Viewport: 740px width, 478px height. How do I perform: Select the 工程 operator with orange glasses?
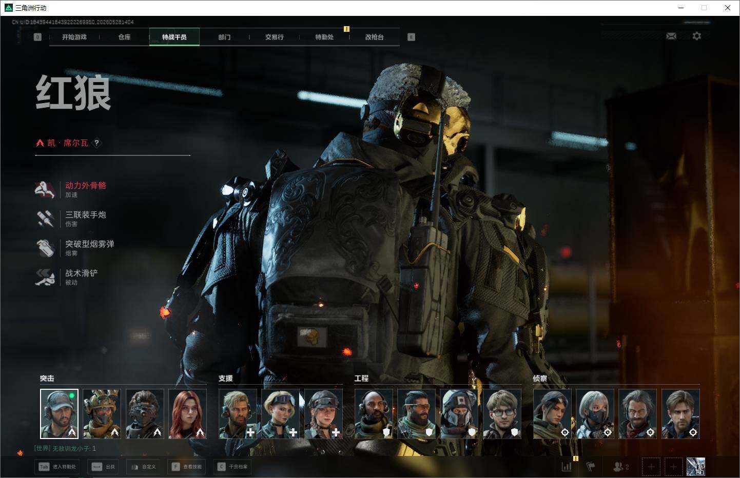(416, 414)
